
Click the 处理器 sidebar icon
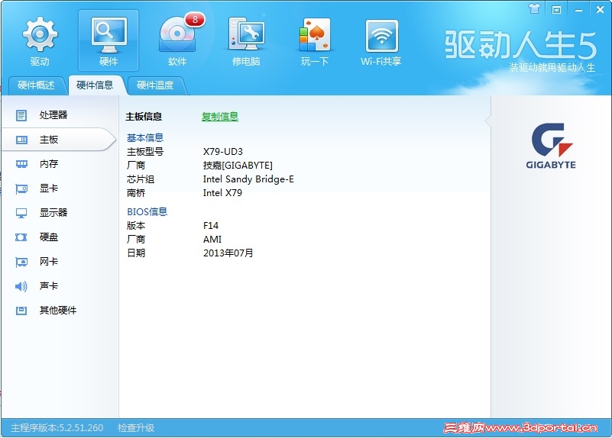point(21,115)
